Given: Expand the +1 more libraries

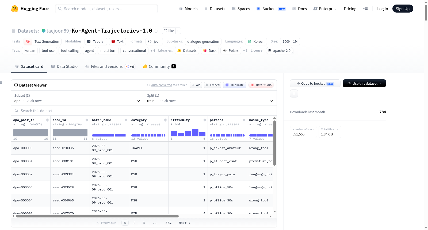Looking at the screenshot, I should [x=245, y=51].
